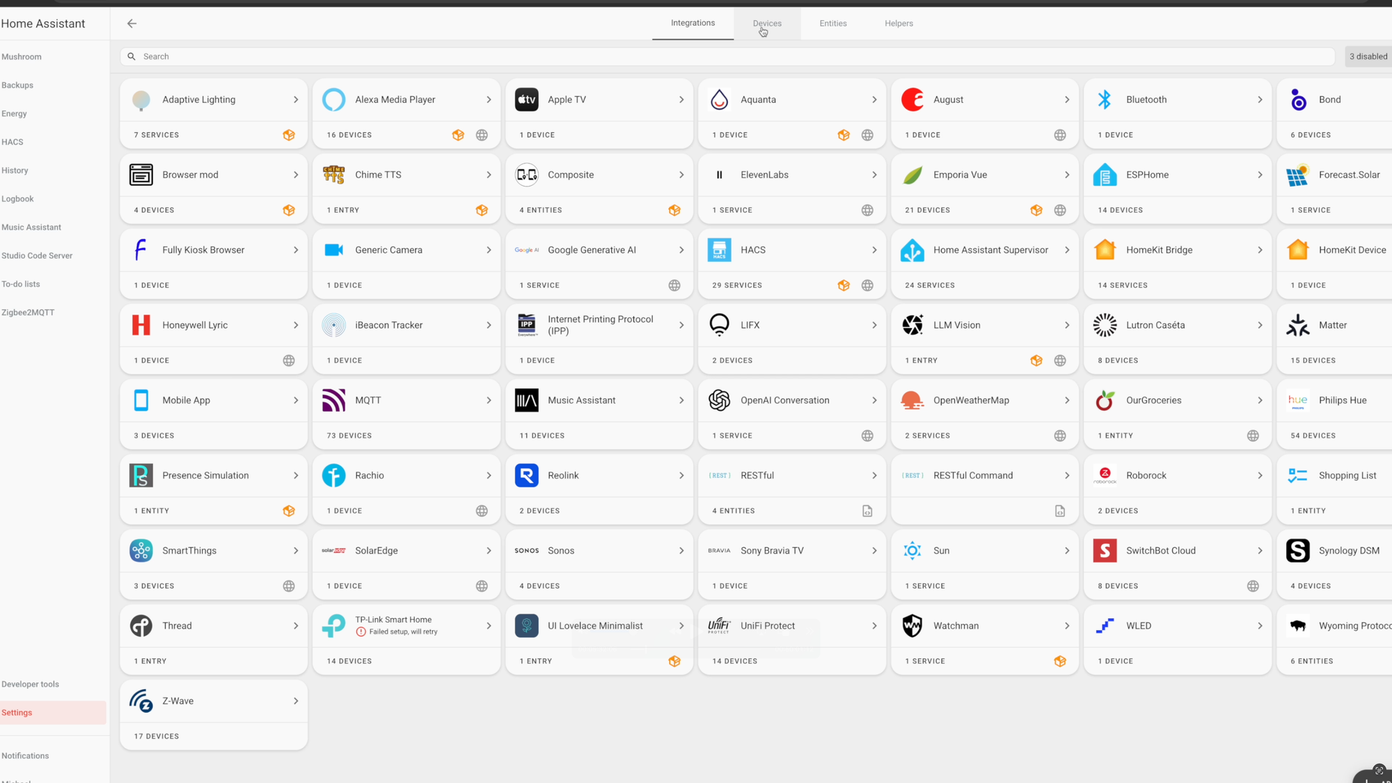Click the search magnifier icon

coord(132,56)
